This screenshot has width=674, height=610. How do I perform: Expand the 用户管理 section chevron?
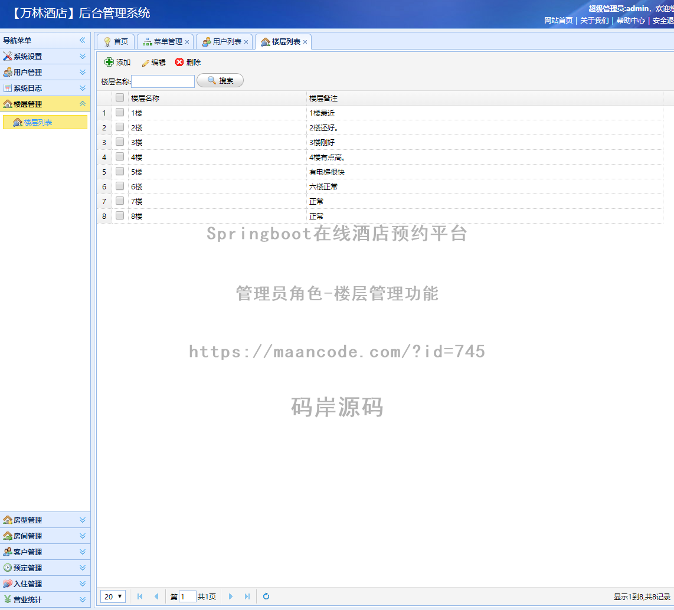click(83, 72)
